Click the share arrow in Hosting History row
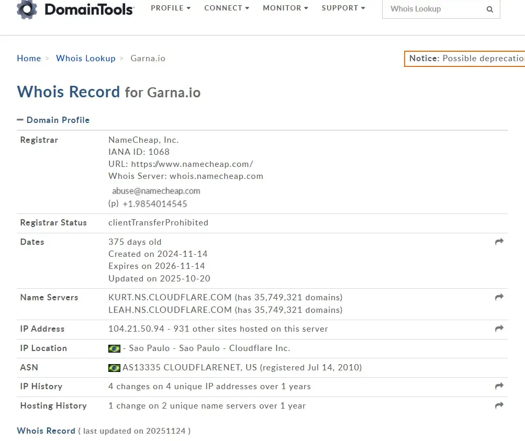Image resolution: width=525 pixels, height=441 pixels. [499, 405]
